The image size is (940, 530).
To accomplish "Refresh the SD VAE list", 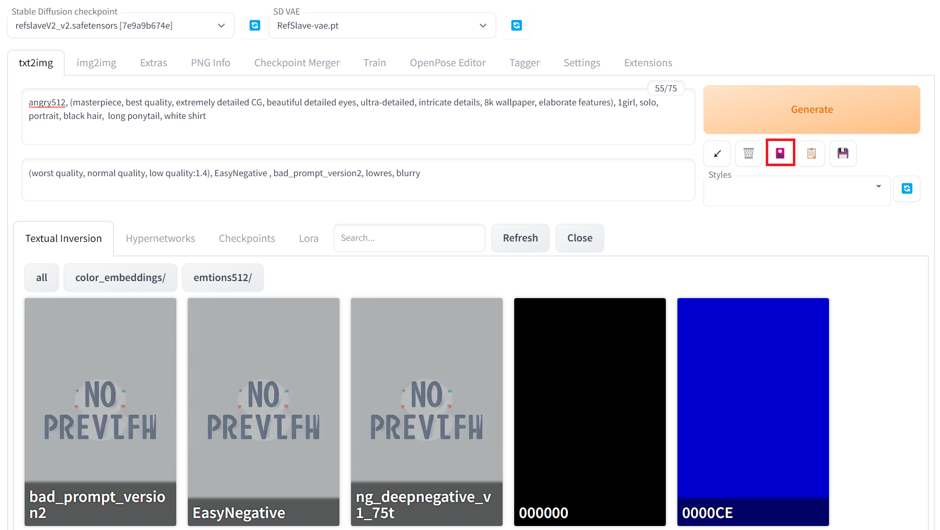I will [516, 25].
